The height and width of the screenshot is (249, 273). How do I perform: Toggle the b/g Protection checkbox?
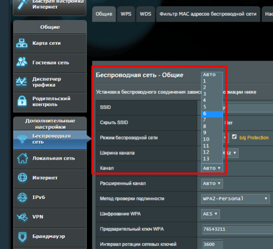click(x=234, y=137)
